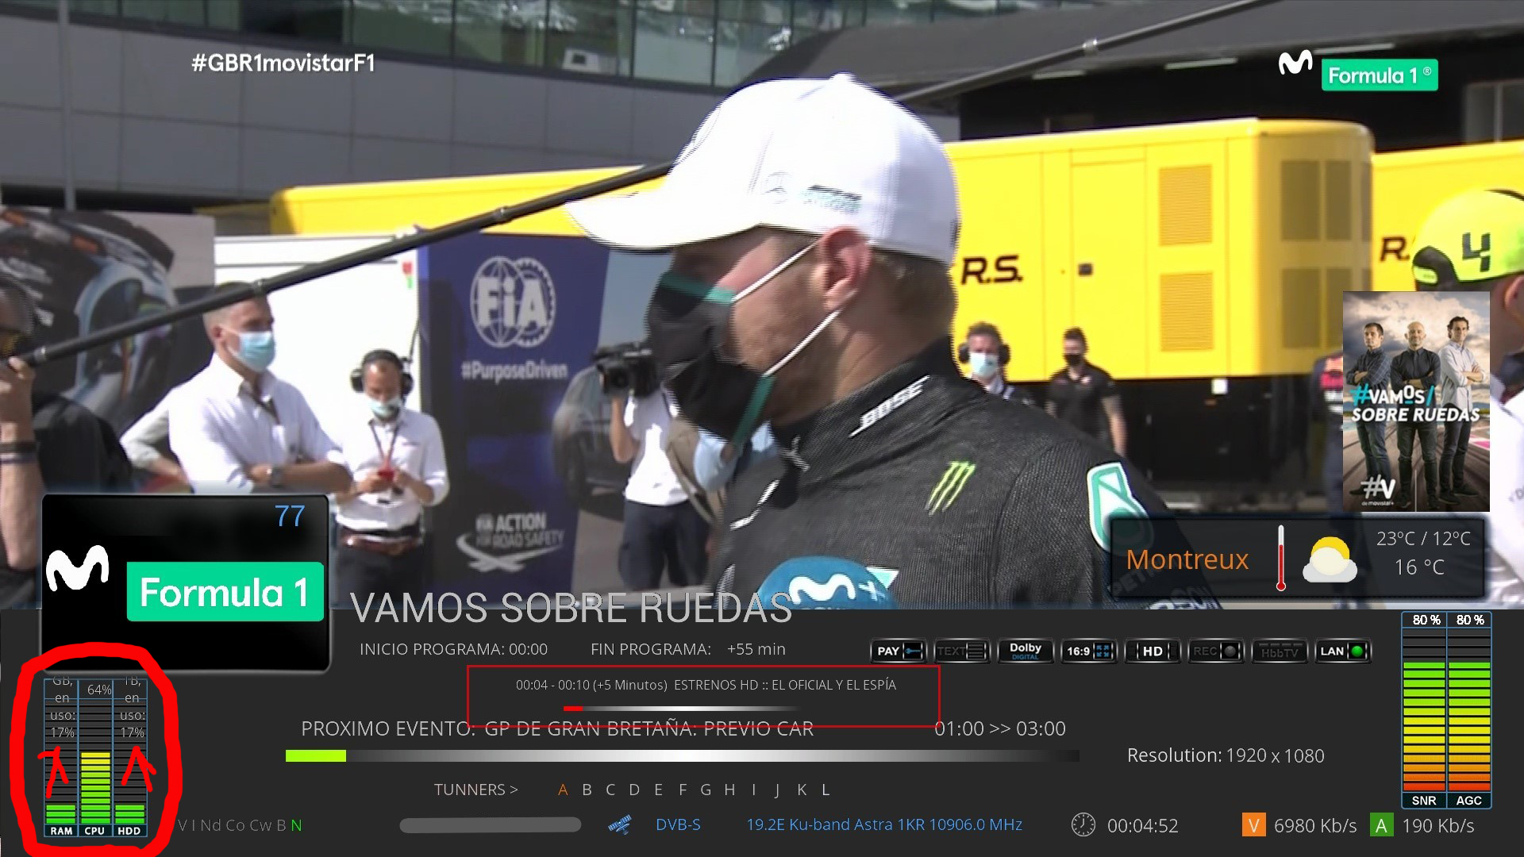
Task: Click the green A audio bitrate icon
Action: [x=1381, y=825]
